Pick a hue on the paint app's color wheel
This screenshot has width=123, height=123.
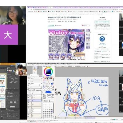pos(44,71)
